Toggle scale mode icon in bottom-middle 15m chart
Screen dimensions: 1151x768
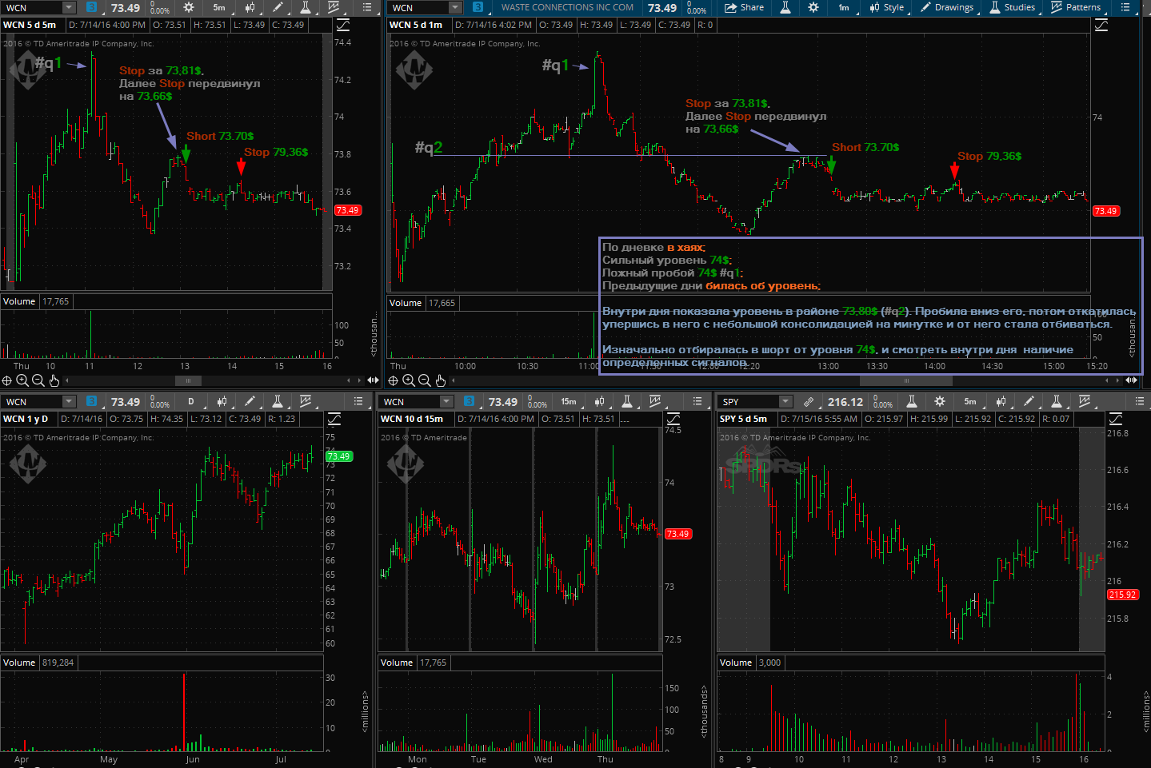[x=673, y=419]
